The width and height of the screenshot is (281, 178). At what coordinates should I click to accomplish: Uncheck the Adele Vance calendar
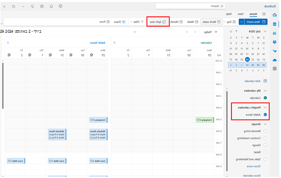[265, 115]
